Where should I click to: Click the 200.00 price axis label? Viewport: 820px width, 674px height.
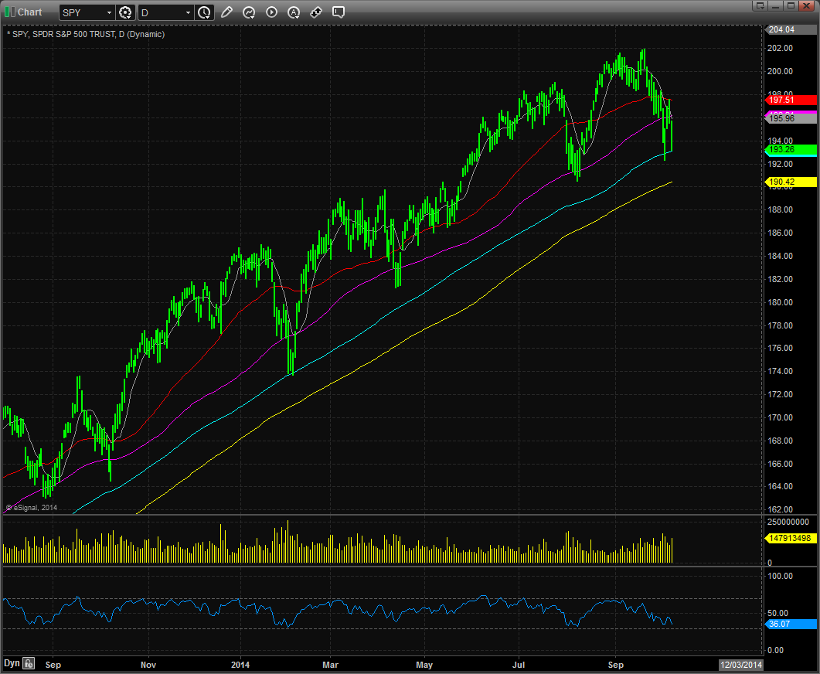coord(780,71)
